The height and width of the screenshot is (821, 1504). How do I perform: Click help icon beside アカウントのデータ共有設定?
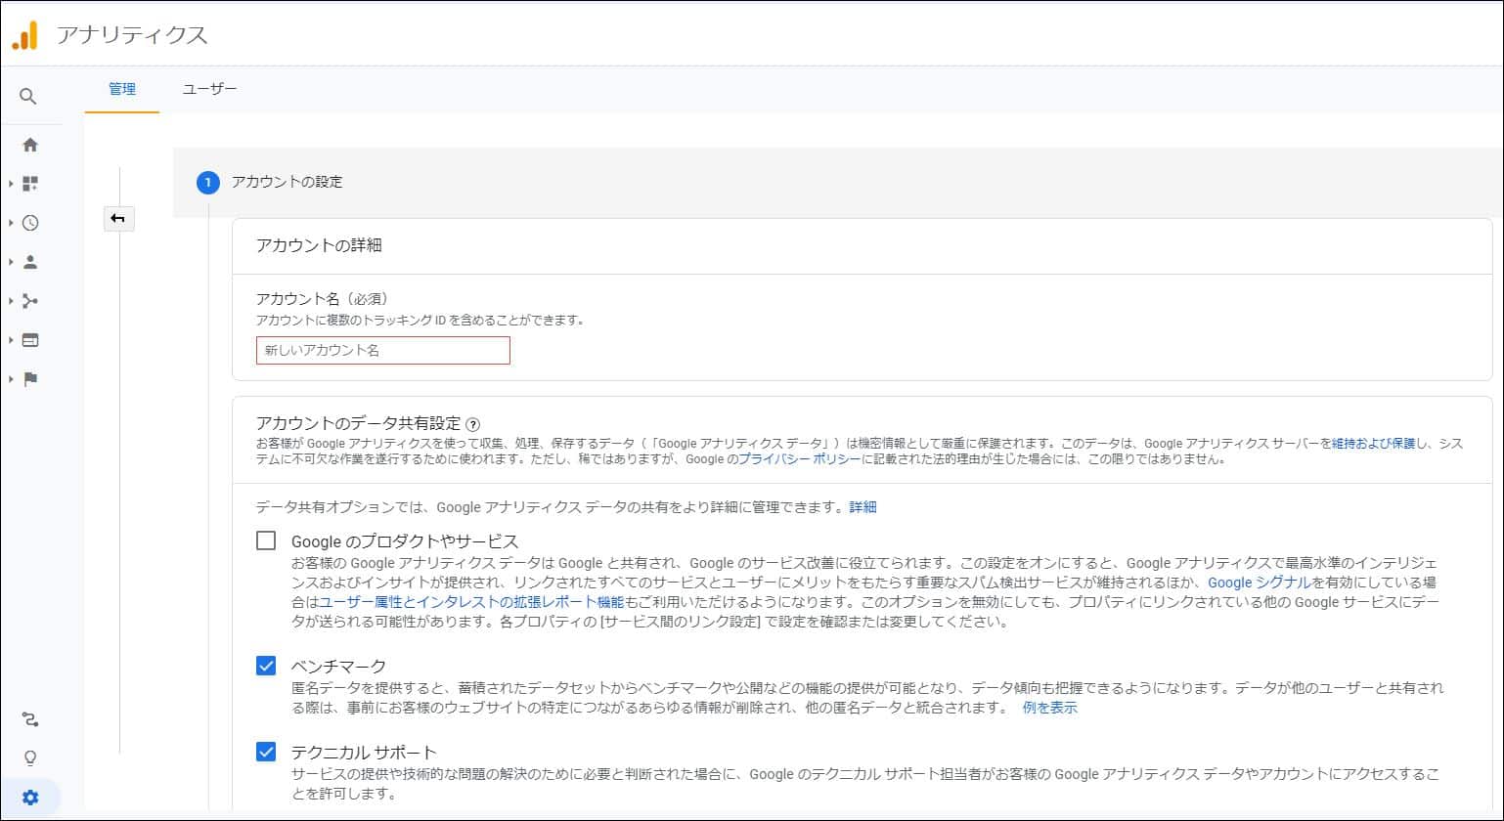(473, 424)
